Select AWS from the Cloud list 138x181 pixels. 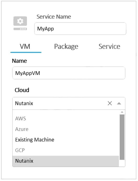[x=66, y=119]
